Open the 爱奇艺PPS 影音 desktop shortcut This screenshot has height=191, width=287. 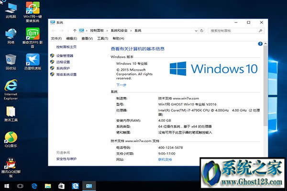(x=32, y=34)
